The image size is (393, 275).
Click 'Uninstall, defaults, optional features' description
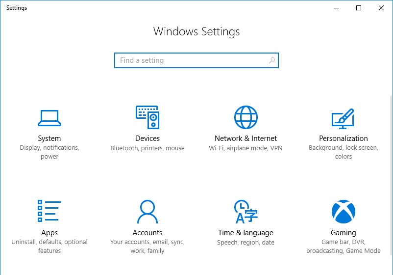49,246
